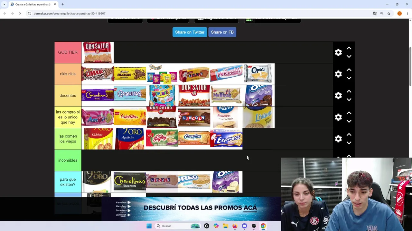Pick the Pitusas cookie image
The width and height of the screenshot is (412, 231).
[162, 74]
